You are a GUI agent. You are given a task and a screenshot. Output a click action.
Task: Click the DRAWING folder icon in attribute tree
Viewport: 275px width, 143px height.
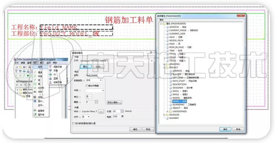point(167,64)
